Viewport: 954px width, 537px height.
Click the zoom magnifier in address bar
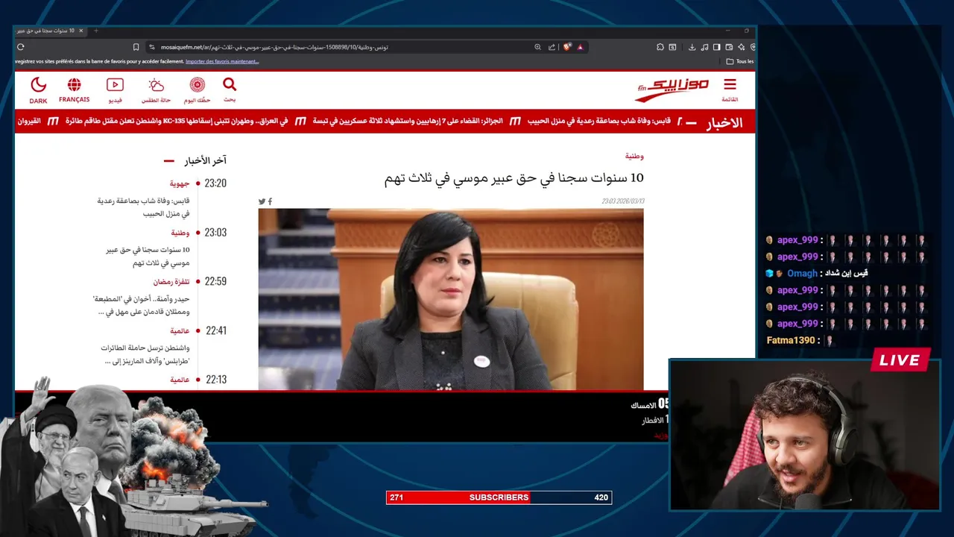point(537,47)
